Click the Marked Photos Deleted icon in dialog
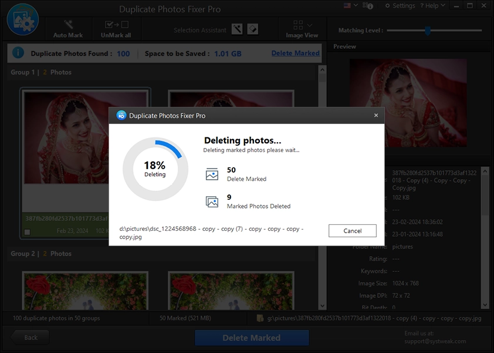 click(x=212, y=201)
